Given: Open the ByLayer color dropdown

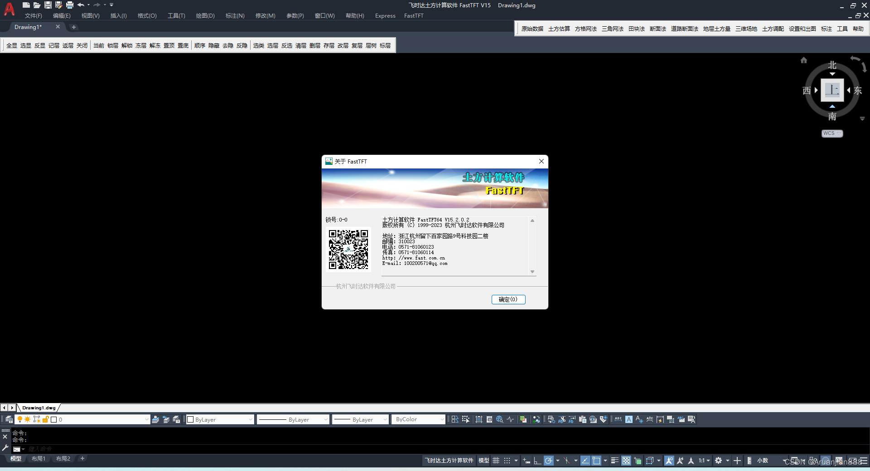Looking at the screenshot, I should pyautogui.click(x=220, y=419).
